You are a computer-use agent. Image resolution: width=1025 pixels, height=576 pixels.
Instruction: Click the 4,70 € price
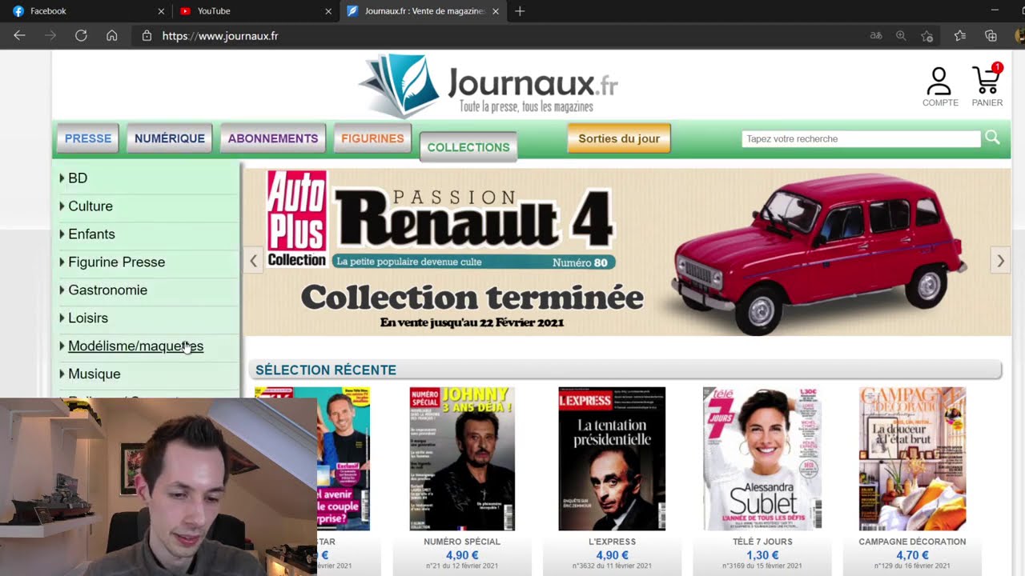pyautogui.click(x=912, y=555)
